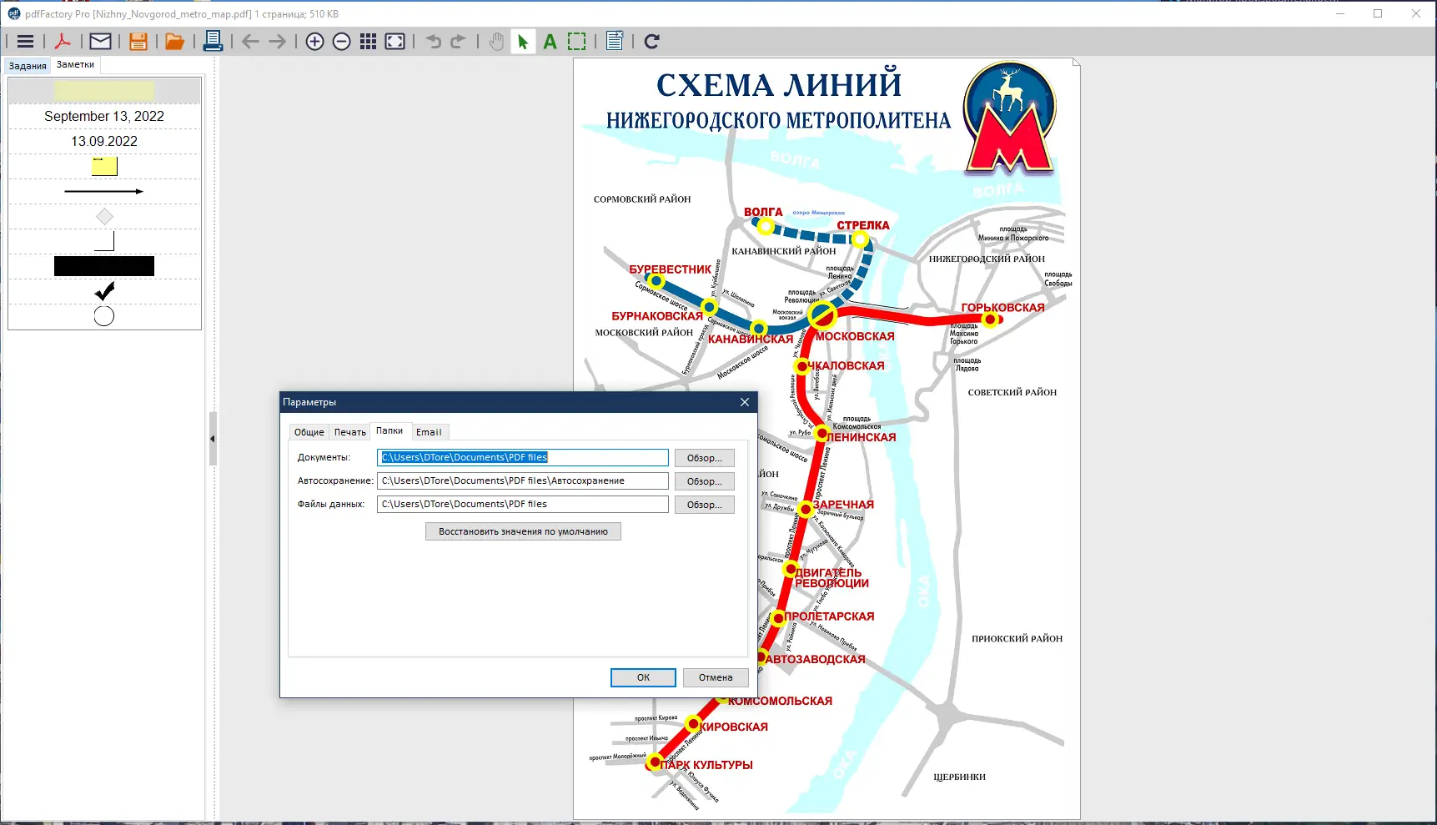Select the pale yellow highlight stamp
This screenshot has height=825, width=1437.
pyautogui.click(x=104, y=91)
